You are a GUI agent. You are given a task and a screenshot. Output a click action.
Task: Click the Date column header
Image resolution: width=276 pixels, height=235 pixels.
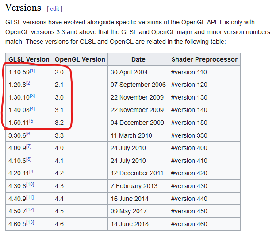138,59
